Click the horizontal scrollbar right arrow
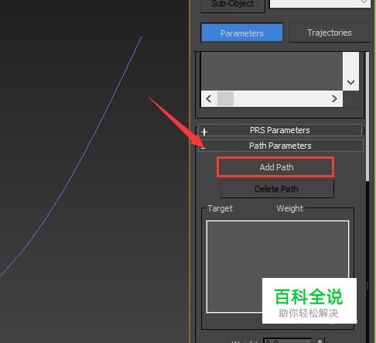The image size is (376, 343). point(334,98)
